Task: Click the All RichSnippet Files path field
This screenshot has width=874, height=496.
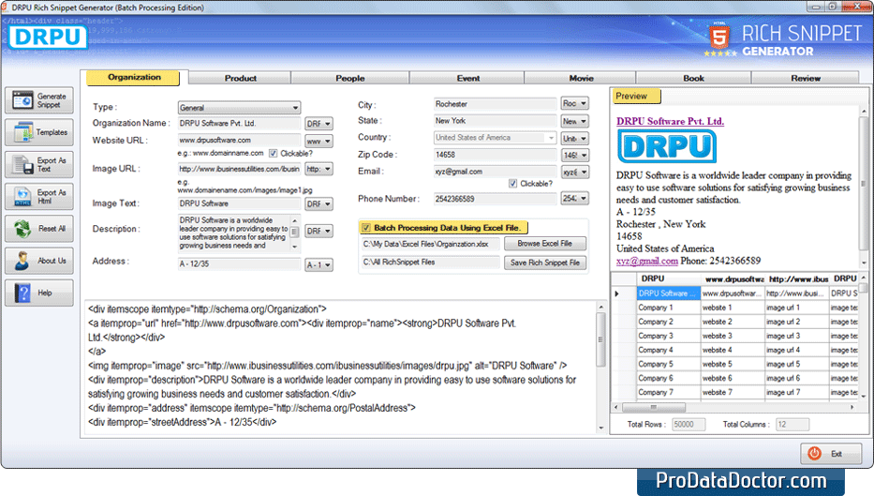Action: (430, 262)
